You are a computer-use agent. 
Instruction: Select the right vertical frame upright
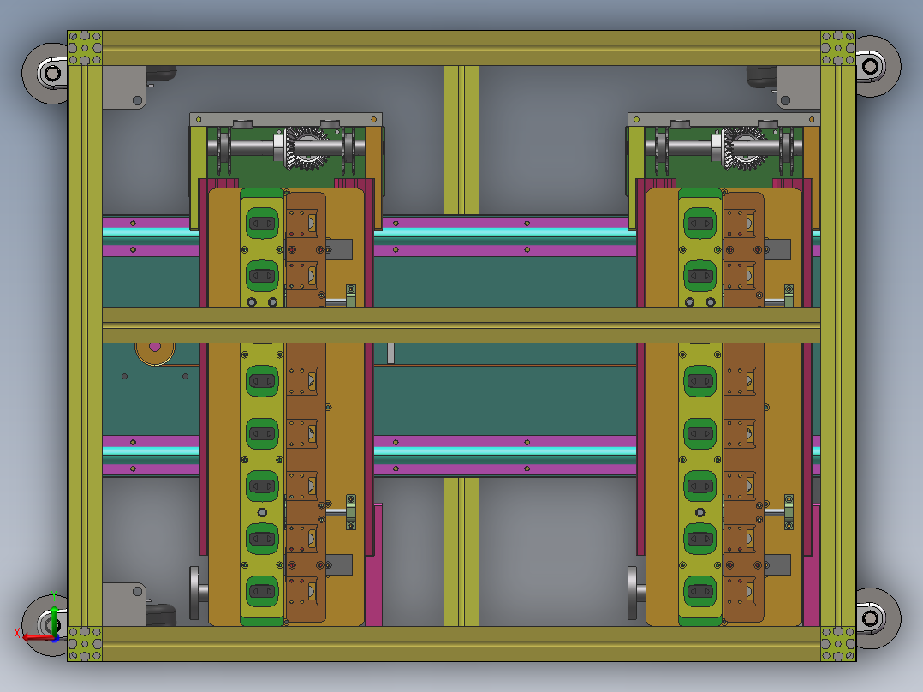pos(838,346)
